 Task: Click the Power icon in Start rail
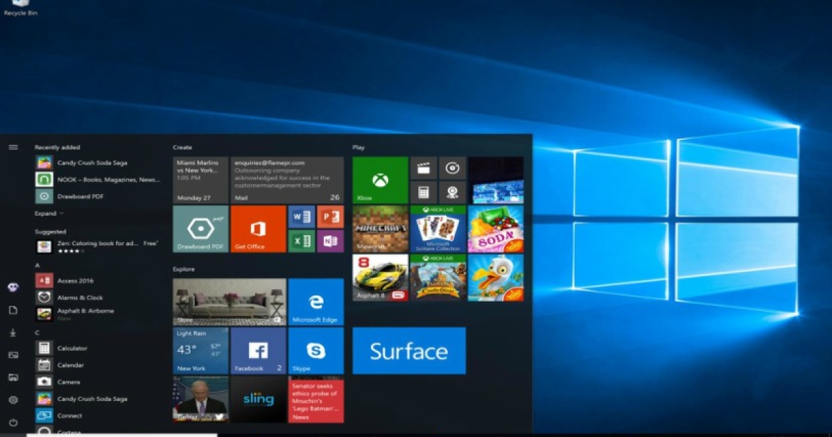coord(12,422)
